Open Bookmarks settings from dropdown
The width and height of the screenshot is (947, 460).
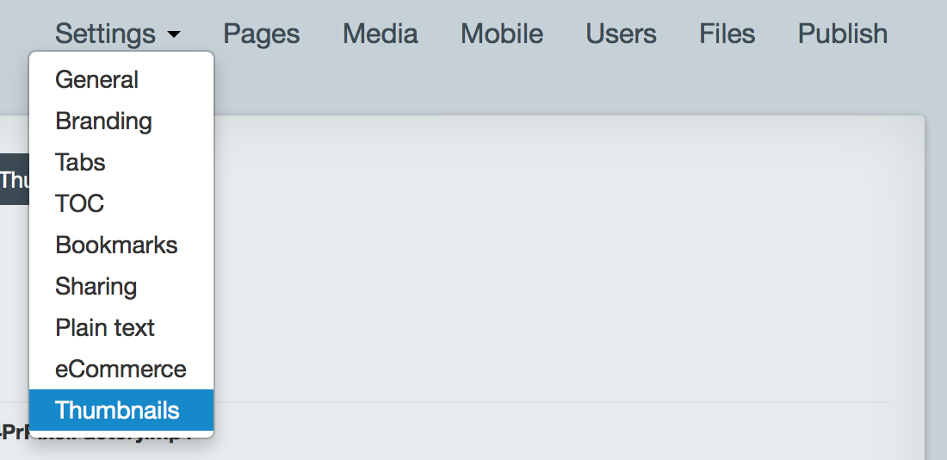click(x=121, y=245)
